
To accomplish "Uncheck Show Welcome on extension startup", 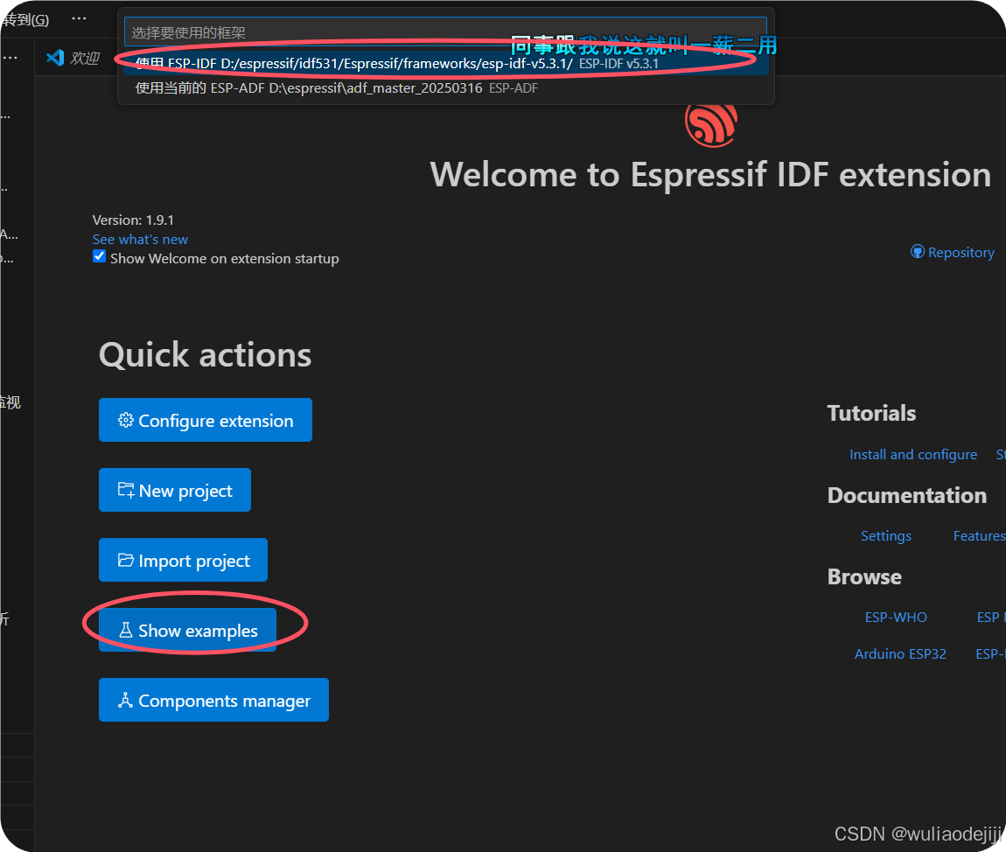I will (x=100, y=256).
